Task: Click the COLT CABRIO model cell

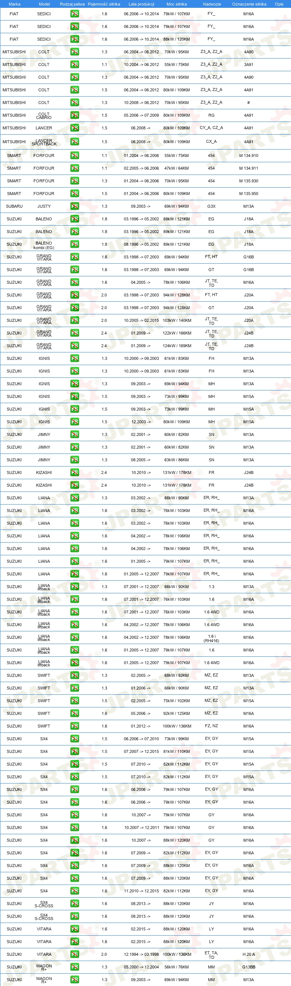Action: pos(44,116)
